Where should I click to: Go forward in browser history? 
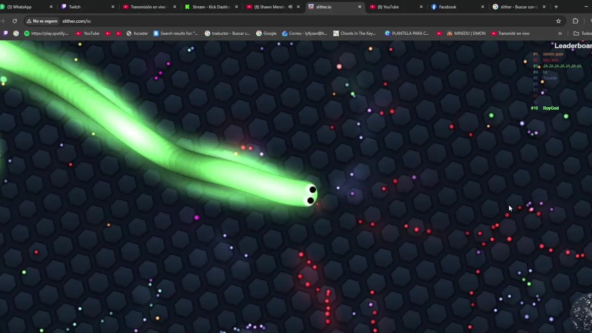(x=2, y=21)
